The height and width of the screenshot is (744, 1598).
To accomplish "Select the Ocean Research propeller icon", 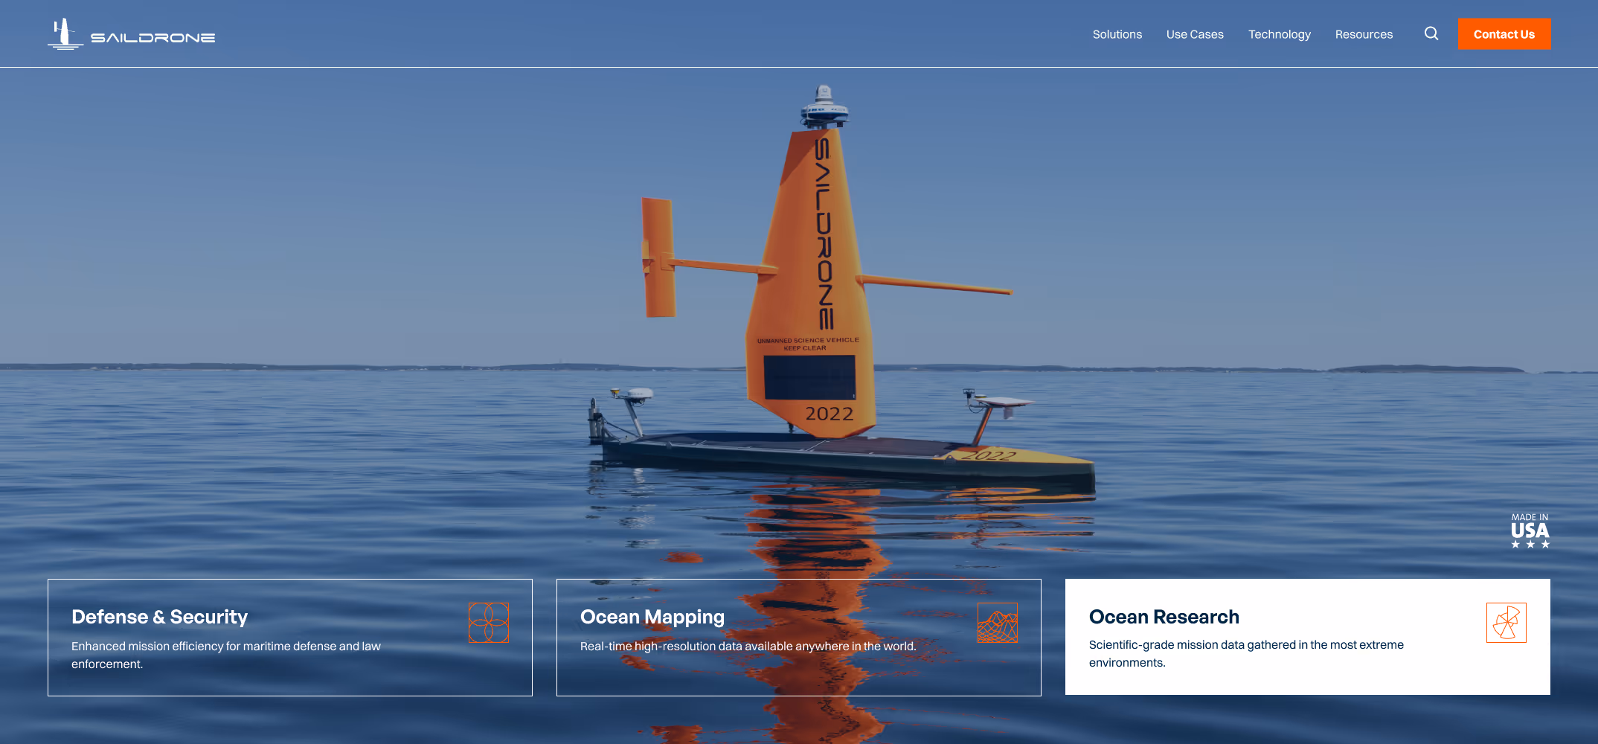I will pyautogui.click(x=1506, y=622).
